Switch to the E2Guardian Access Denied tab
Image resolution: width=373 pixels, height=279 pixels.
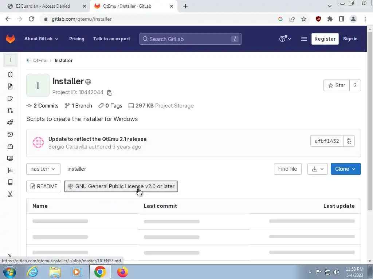coord(43,6)
